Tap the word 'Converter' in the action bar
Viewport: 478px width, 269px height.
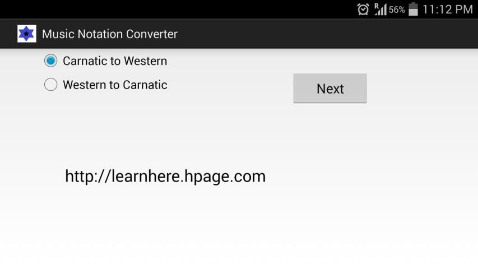(151, 34)
